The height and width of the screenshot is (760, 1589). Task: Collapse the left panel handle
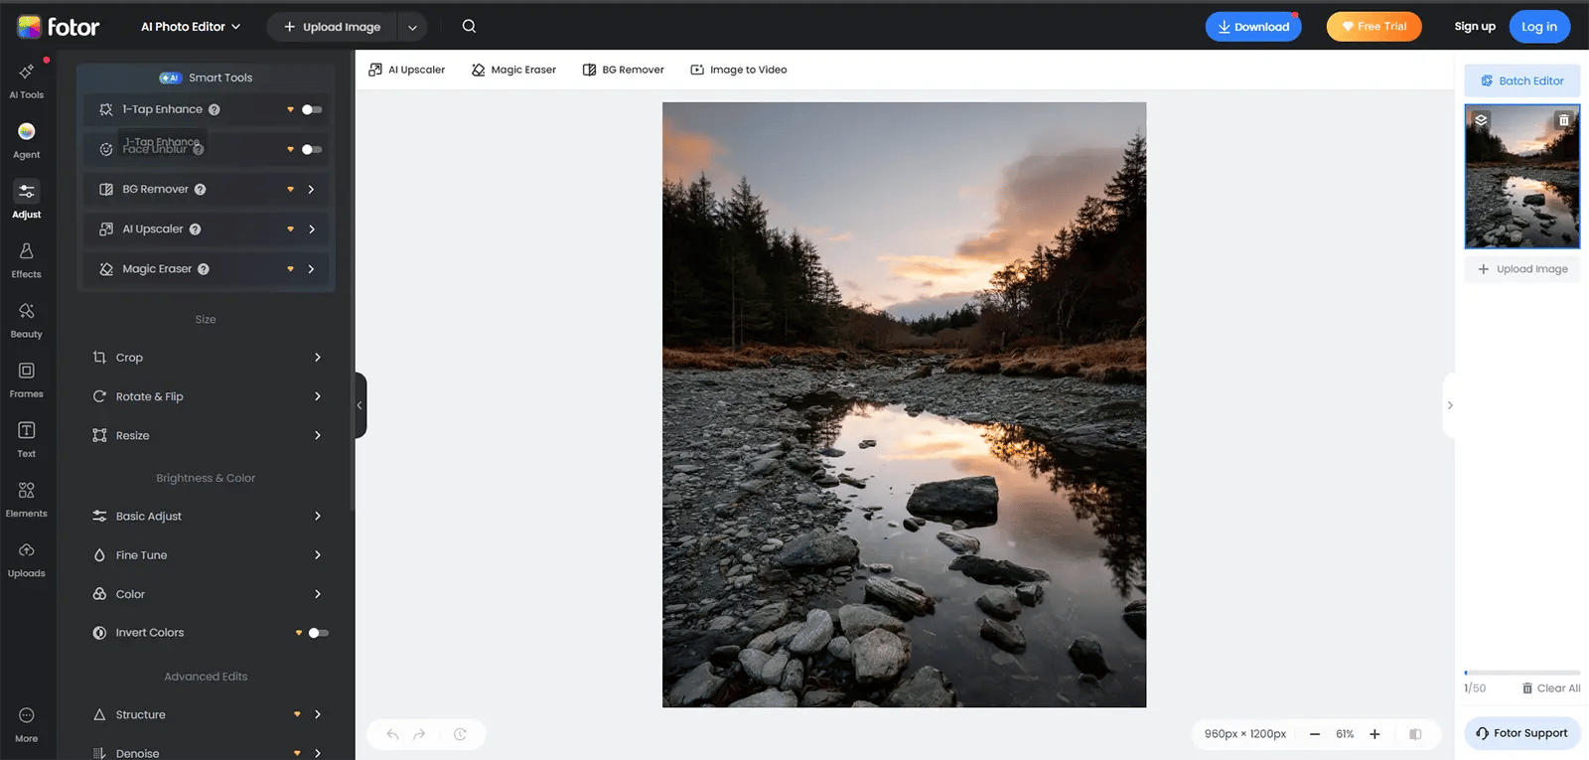click(361, 405)
